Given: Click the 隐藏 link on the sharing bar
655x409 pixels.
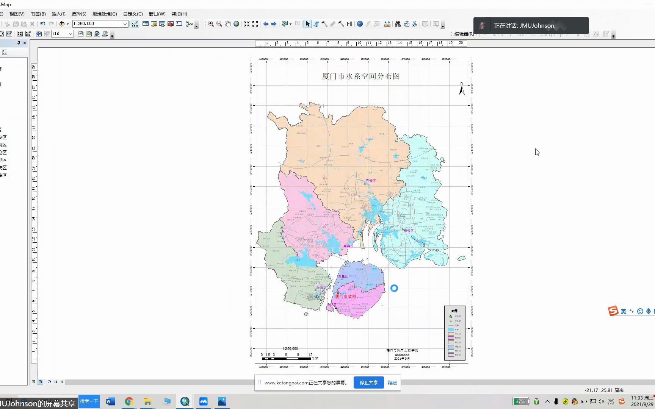Looking at the screenshot, I should point(392,382).
